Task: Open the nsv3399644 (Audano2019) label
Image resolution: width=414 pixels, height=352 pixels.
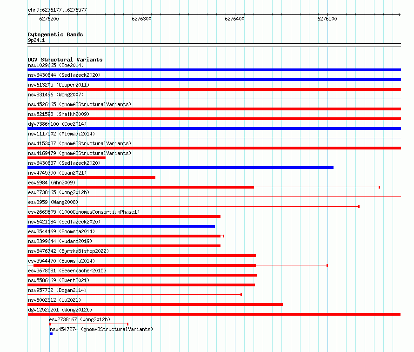Action: click(x=60, y=241)
